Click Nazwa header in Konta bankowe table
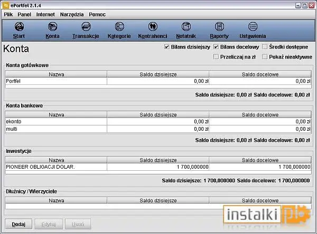Image resolution: width=317 pixels, height=234 pixels. 56,114
